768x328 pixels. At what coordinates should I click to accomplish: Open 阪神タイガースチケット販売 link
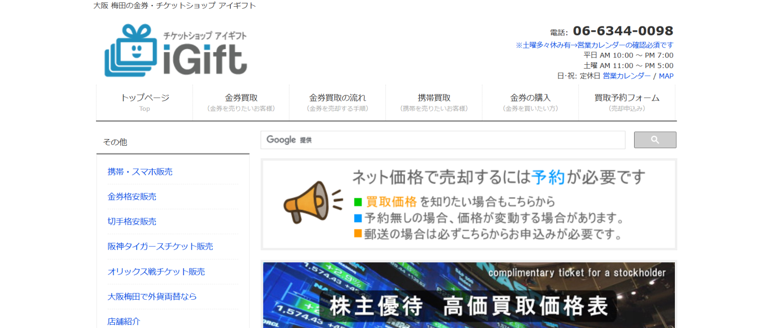pyautogui.click(x=160, y=246)
